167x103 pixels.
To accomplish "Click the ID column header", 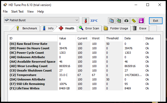I will coord(33,38).
